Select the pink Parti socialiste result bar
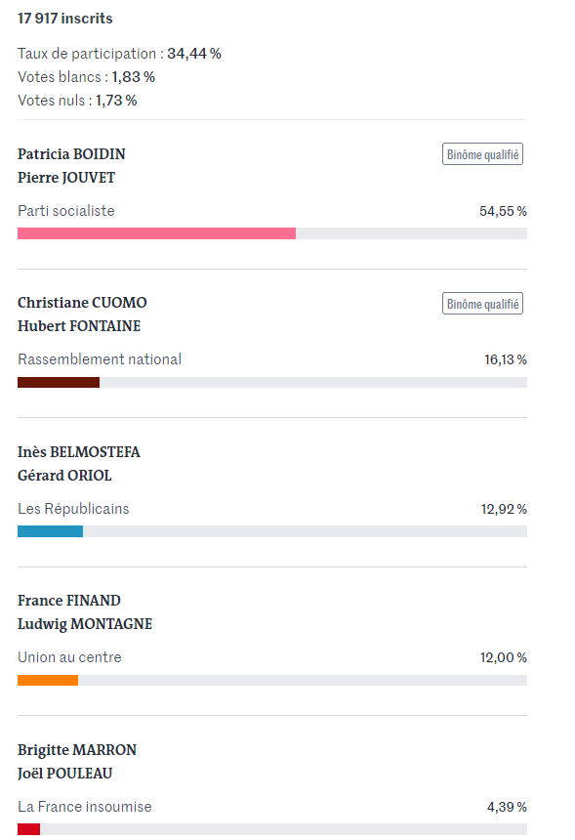The height and width of the screenshot is (840, 575). [x=156, y=233]
